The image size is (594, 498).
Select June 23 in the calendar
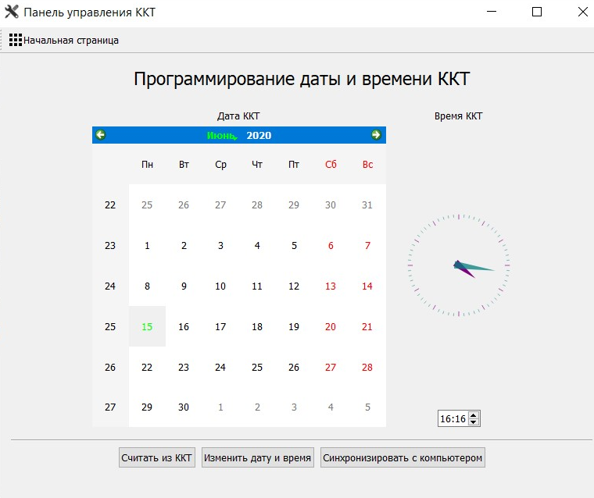tap(184, 367)
